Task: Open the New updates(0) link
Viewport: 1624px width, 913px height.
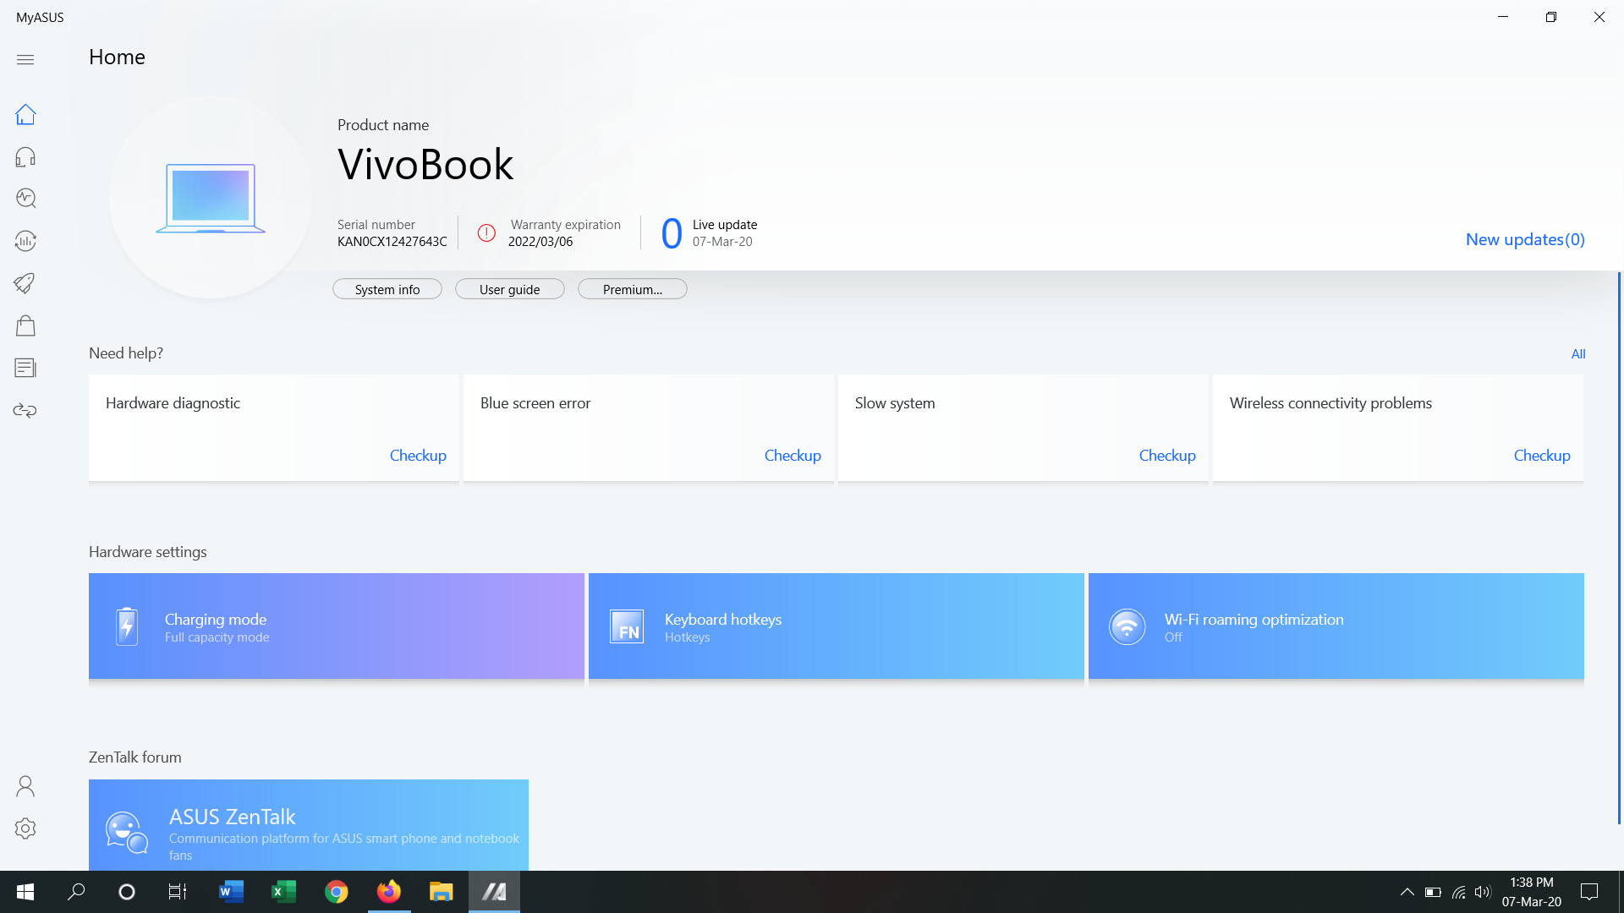Action: tap(1525, 239)
